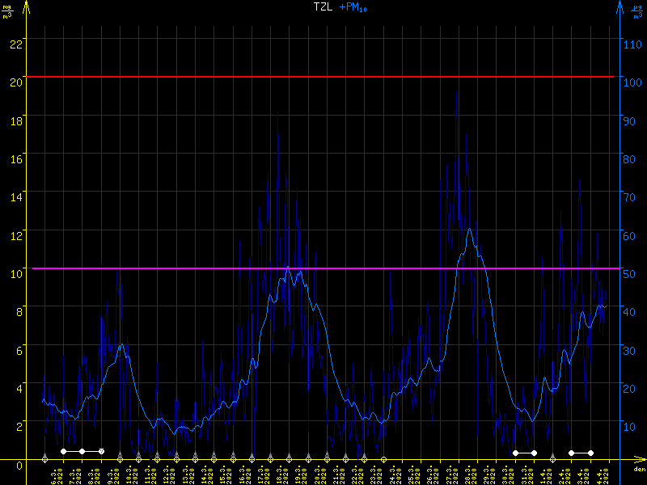Click the white range marker near 7.3.2020
Viewport: 647px width, 485px height.
coord(82,451)
